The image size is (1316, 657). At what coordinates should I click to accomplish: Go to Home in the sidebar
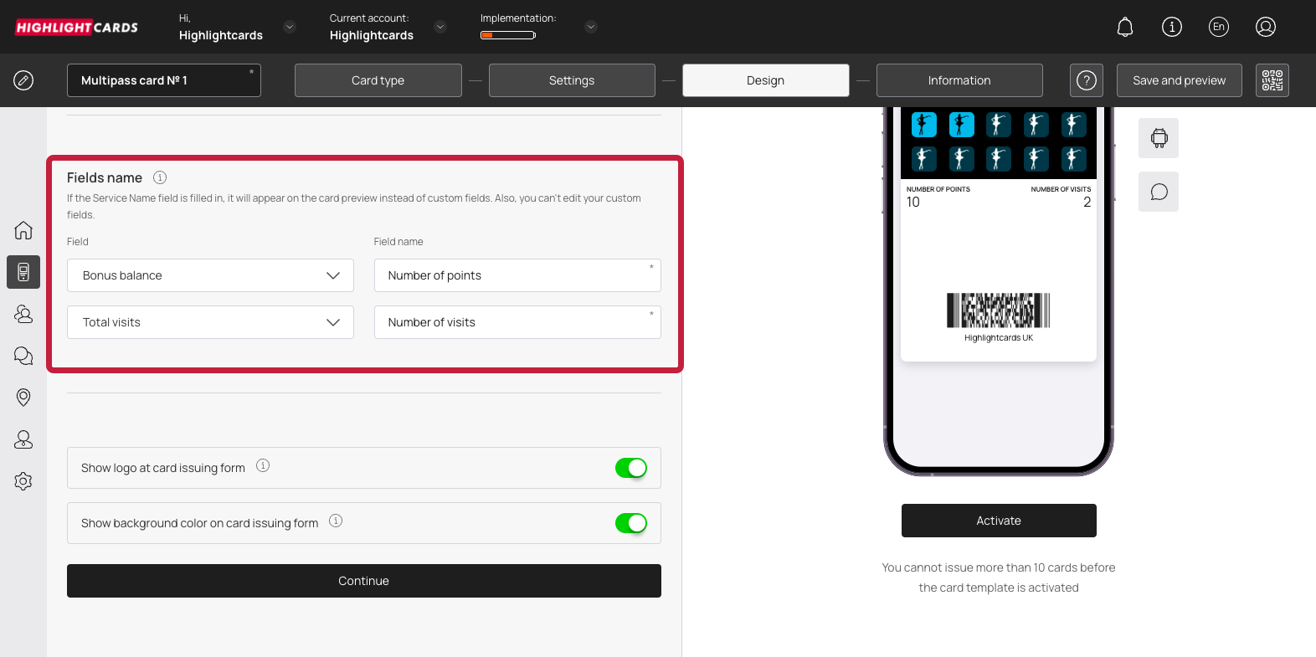(23, 230)
